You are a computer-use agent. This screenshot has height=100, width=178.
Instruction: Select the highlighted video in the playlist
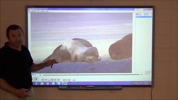coord(144,17)
